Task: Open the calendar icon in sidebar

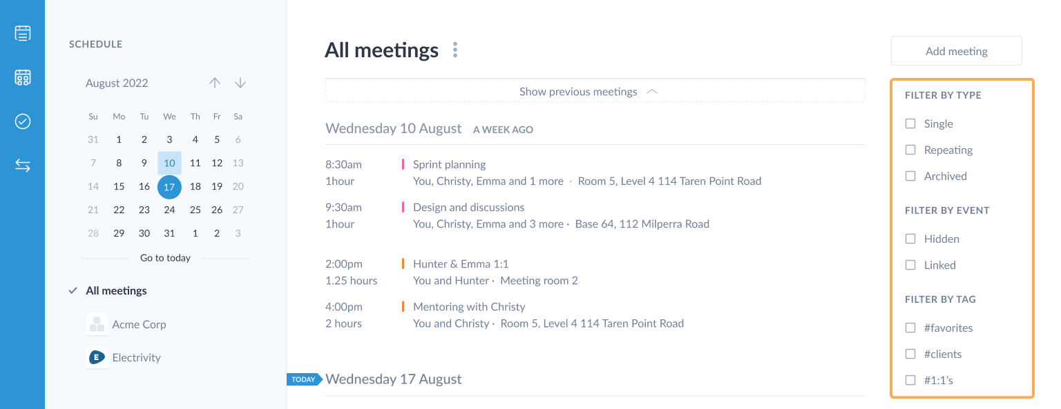Action: pyautogui.click(x=23, y=77)
